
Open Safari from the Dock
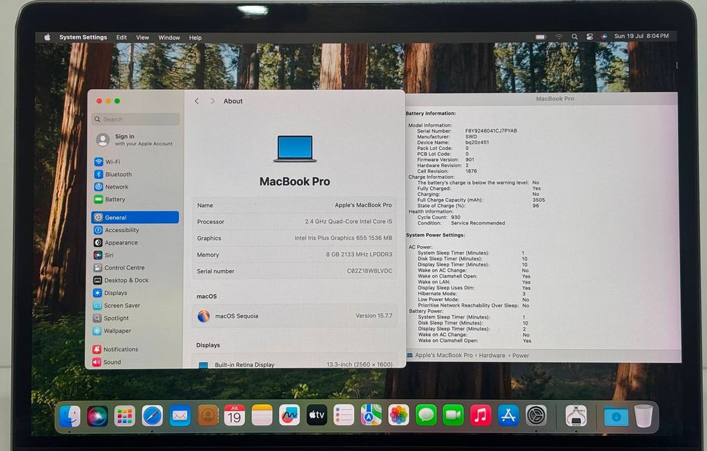(x=153, y=416)
